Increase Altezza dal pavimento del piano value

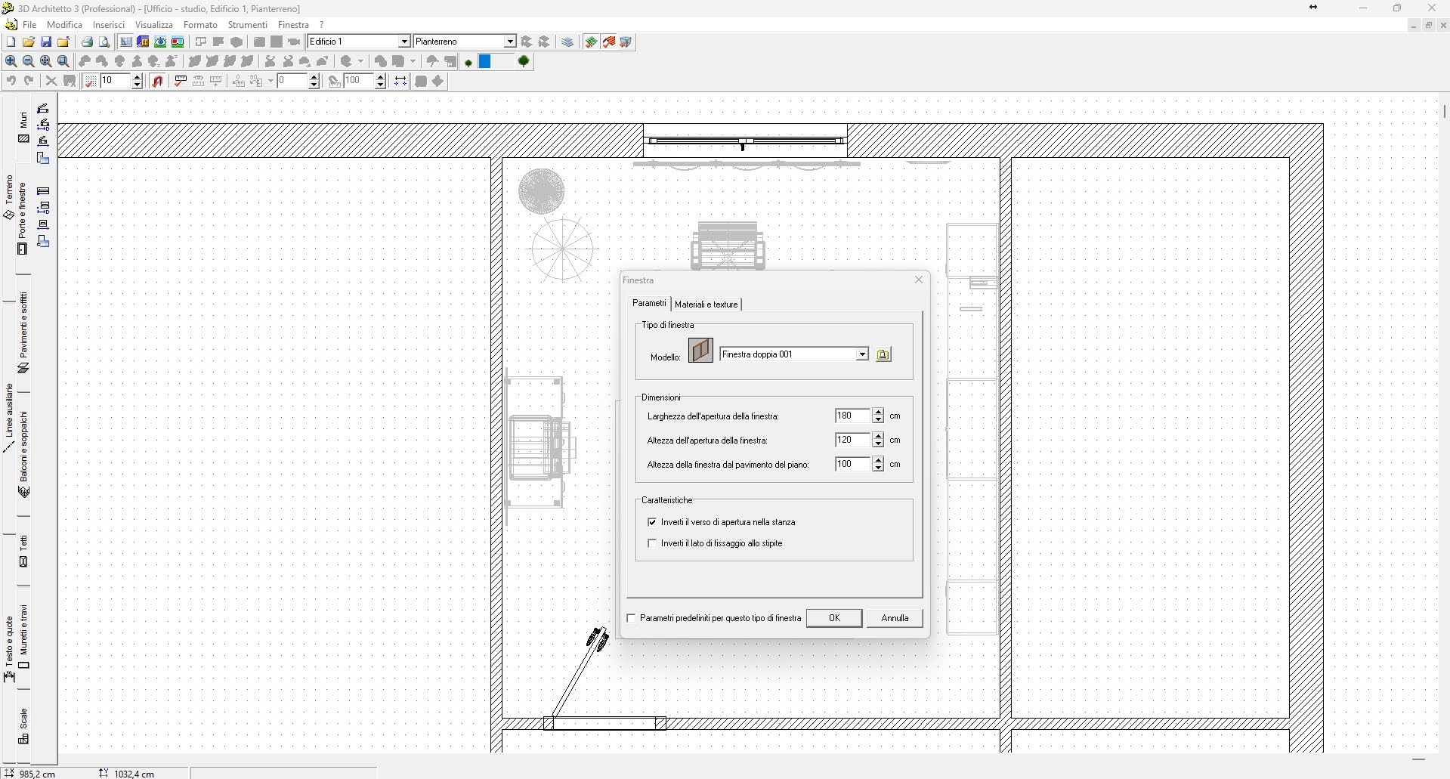pyautogui.click(x=878, y=461)
